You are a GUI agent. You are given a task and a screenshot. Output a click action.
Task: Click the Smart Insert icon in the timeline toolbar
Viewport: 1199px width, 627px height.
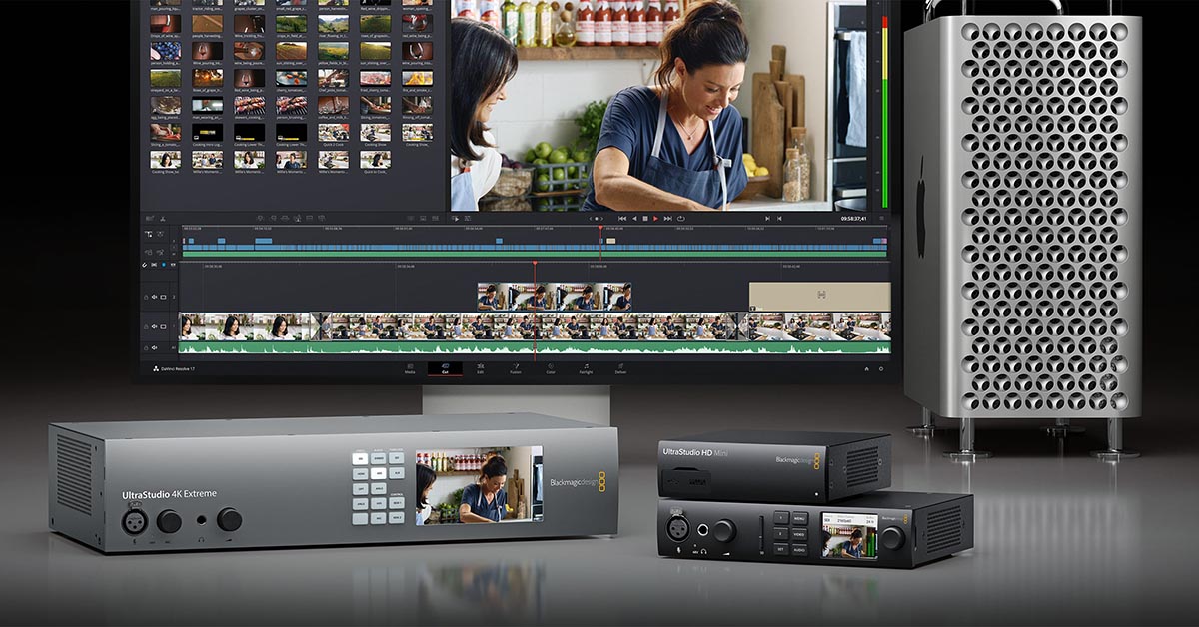pos(261,218)
